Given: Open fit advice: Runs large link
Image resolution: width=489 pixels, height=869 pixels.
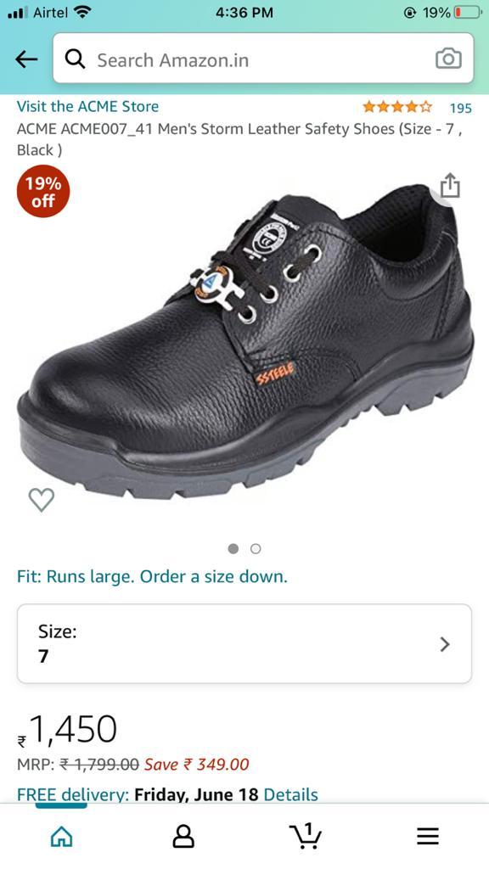Looking at the screenshot, I should (152, 577).
